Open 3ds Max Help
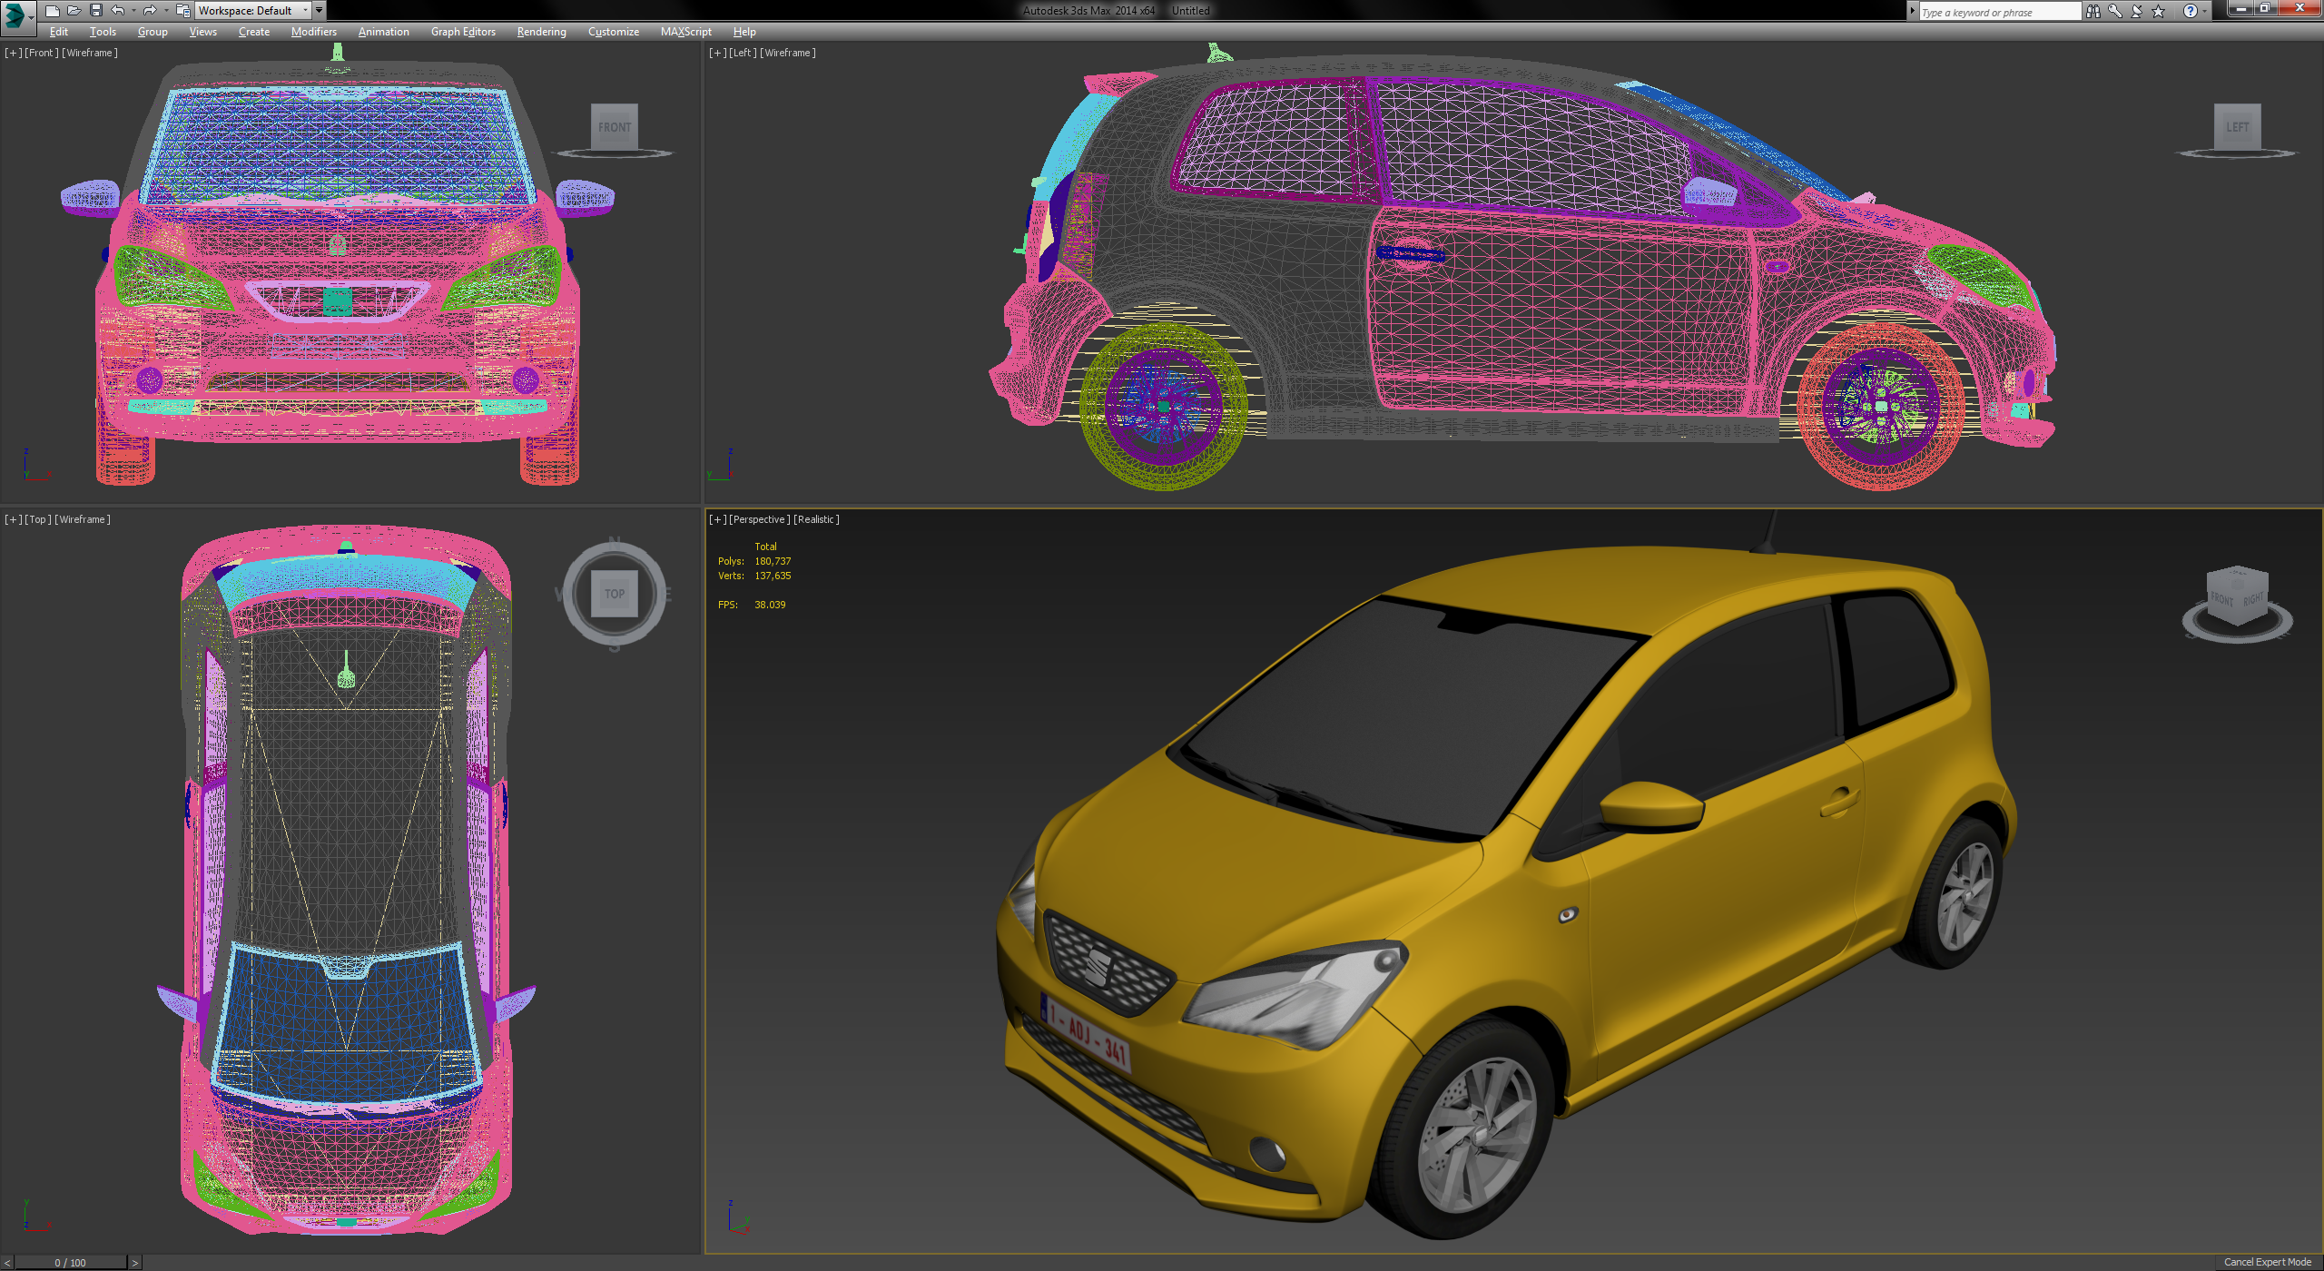 point(2191,11)
